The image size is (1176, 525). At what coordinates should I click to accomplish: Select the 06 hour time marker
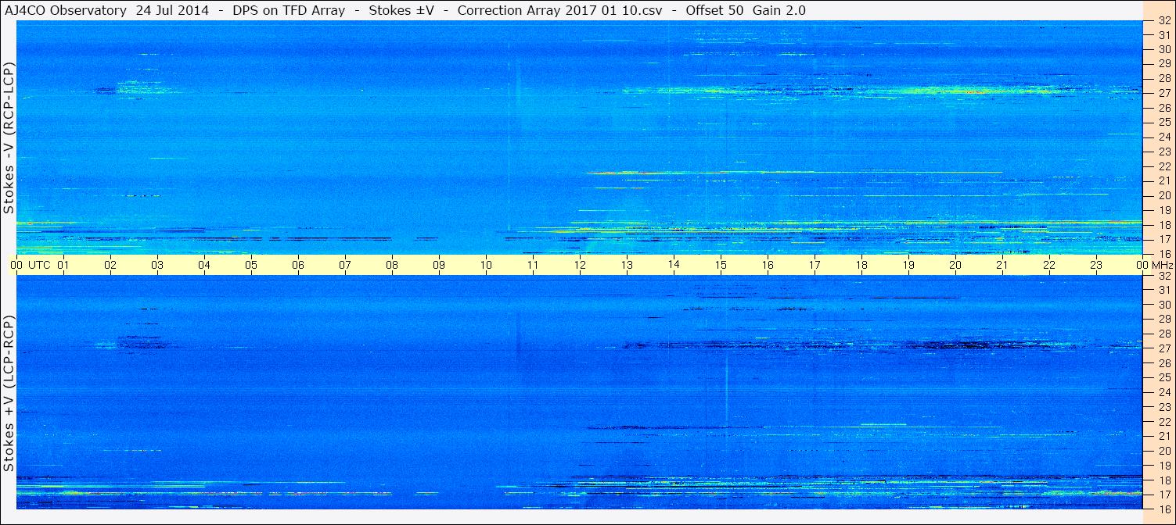tap(298, 265)
